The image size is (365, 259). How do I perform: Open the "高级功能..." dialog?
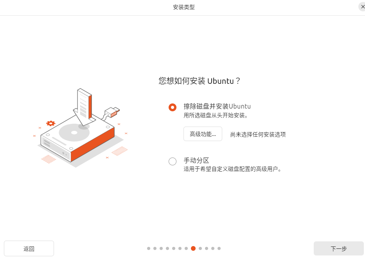click(x=203, y=134)
